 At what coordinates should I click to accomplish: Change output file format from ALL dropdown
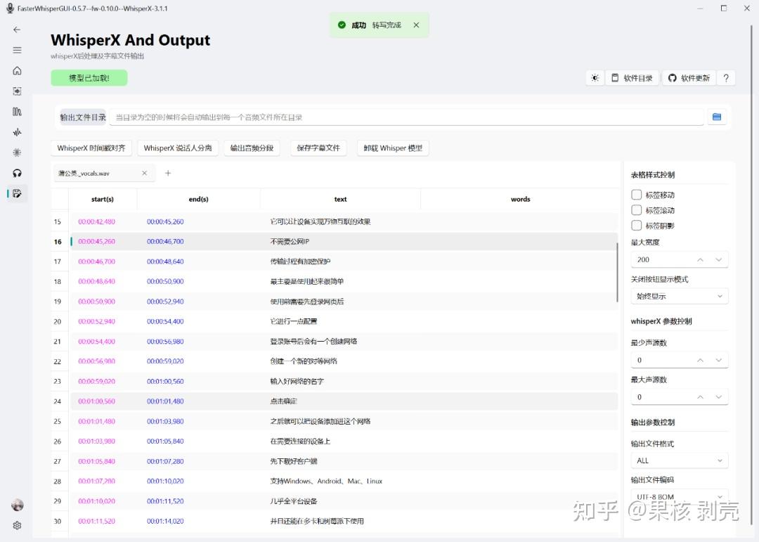679,460
